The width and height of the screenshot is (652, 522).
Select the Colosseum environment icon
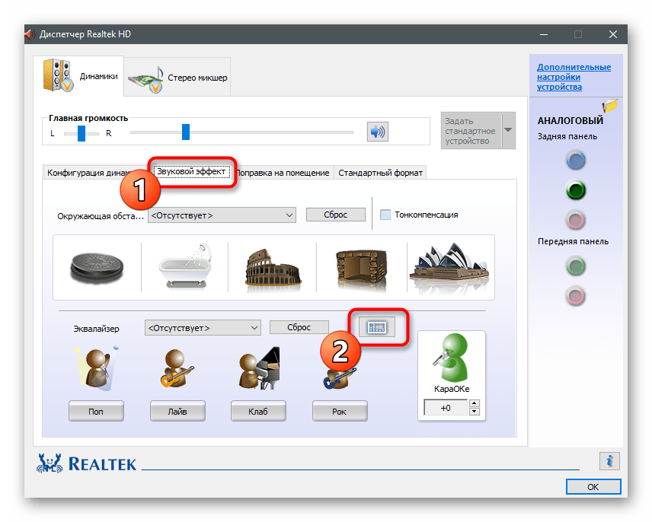270,266
